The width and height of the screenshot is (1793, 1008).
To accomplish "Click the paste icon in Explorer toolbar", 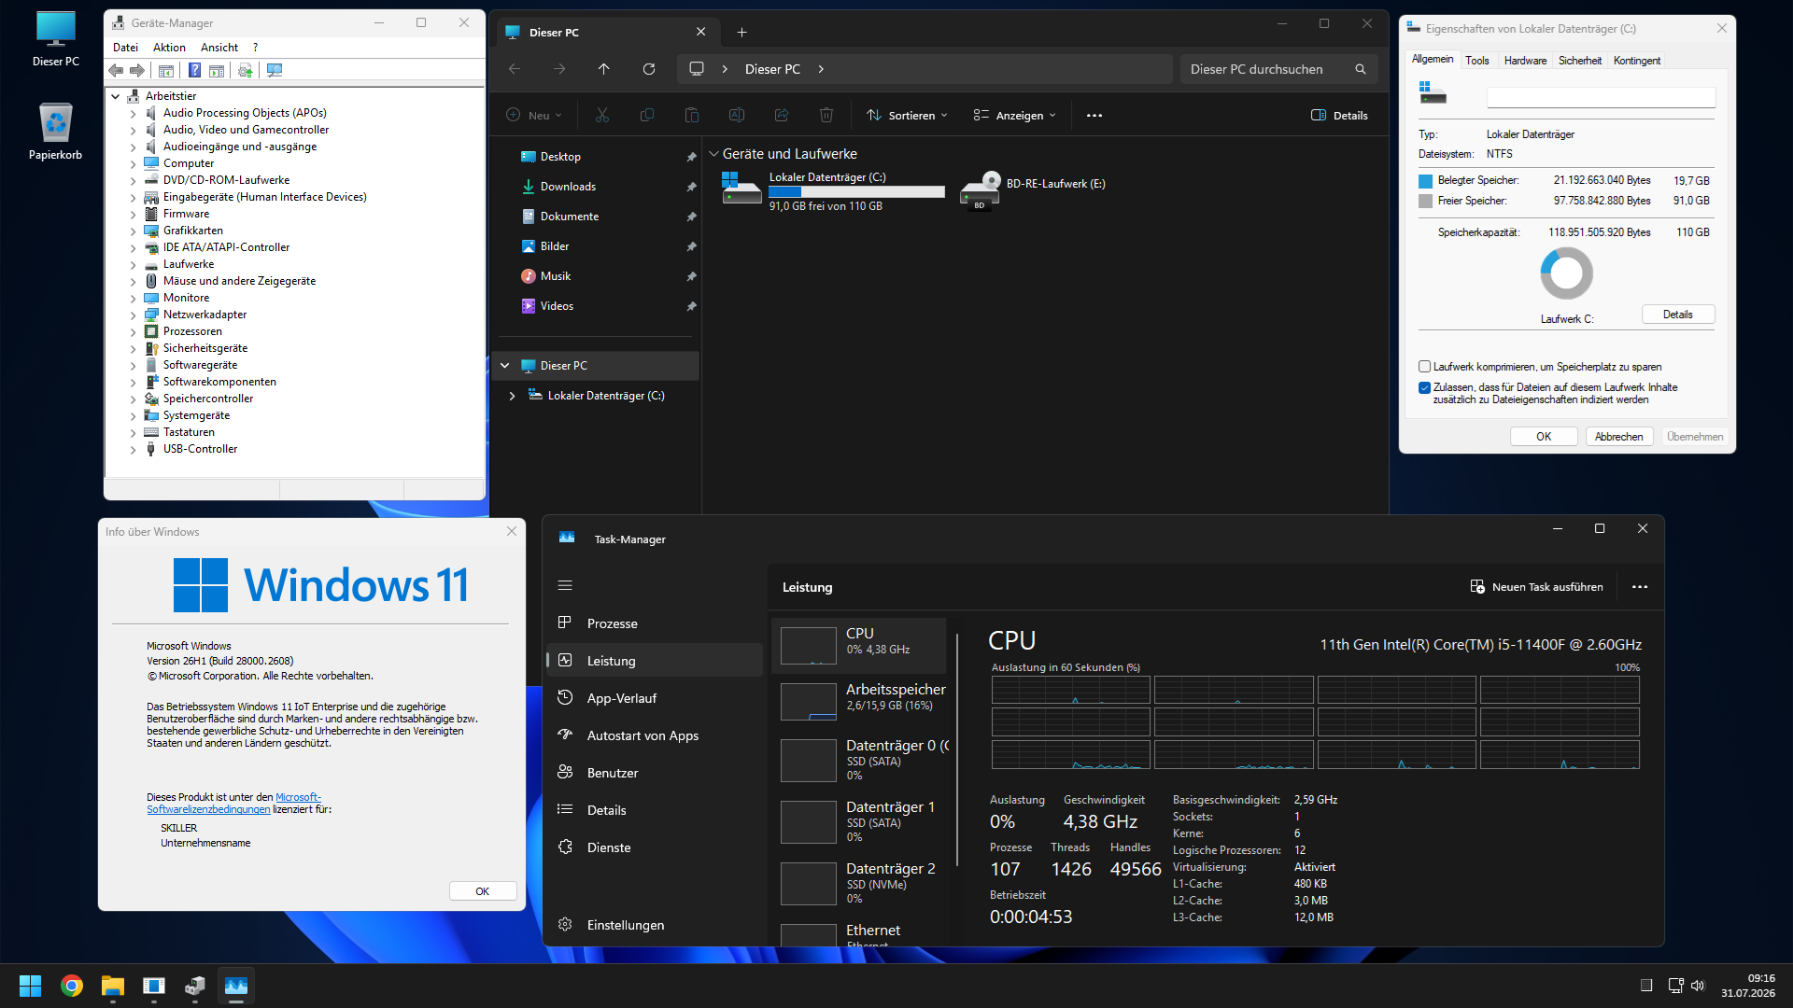I will [692, 115].
